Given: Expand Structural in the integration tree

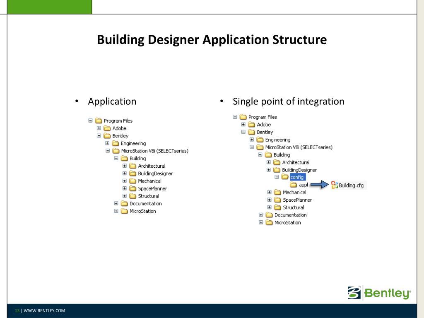Looking at the screenshot, I should point(269,207).
